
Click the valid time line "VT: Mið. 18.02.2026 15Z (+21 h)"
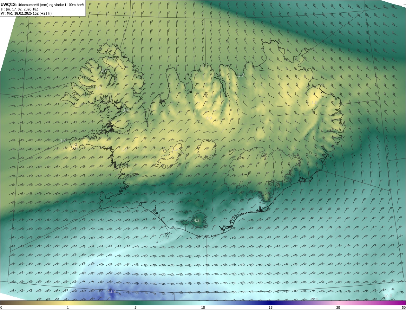click(x=26, y=13)
